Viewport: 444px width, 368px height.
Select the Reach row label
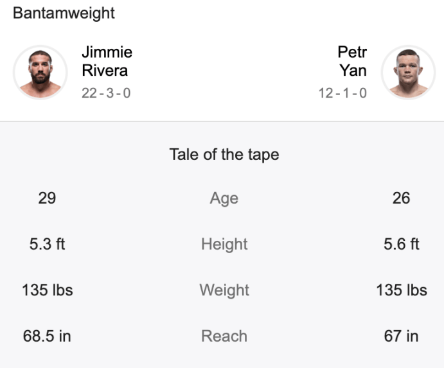pyautogui.click(x=224, y=336)
